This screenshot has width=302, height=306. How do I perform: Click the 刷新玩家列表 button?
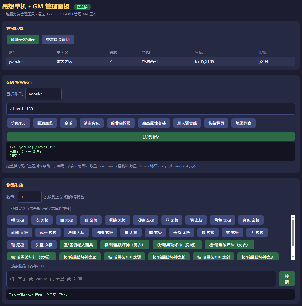[x=23, y=40]
